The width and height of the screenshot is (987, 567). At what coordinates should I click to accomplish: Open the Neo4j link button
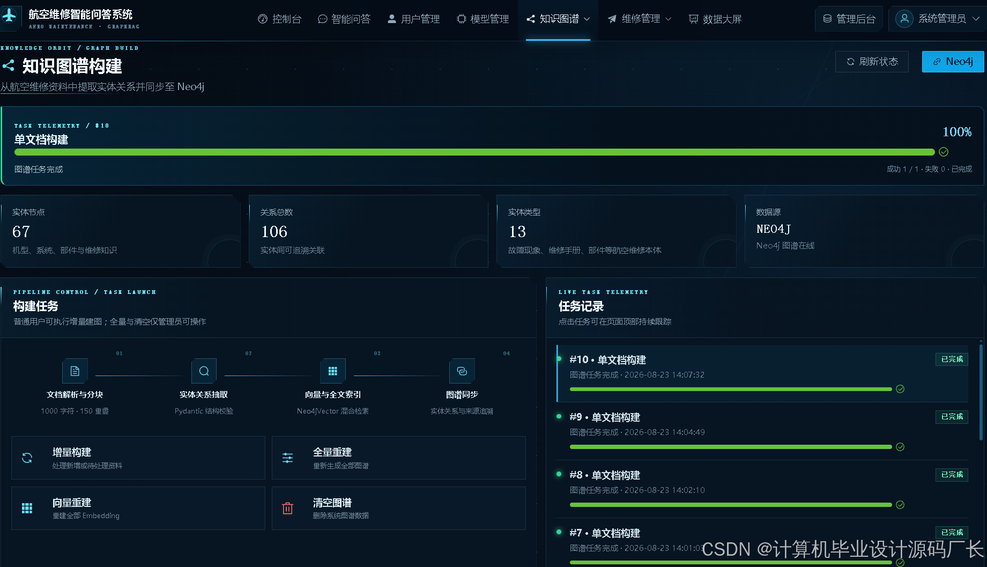pos(953,62)
